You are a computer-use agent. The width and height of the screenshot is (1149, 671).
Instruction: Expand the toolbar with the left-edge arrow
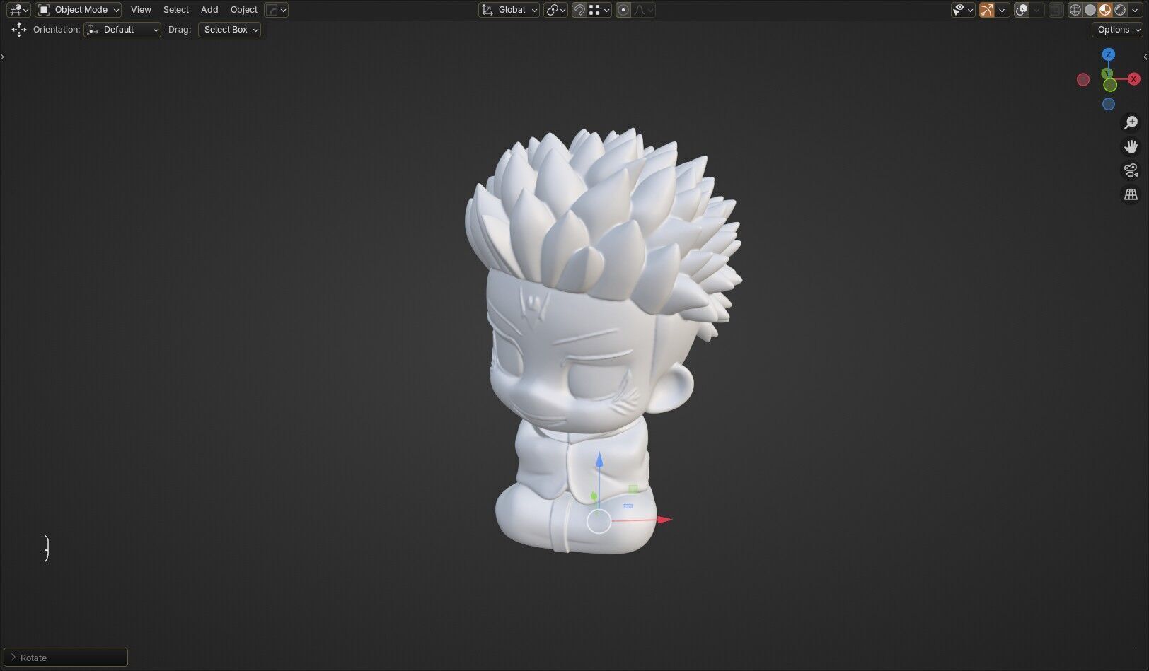click(x=3, y=57)
